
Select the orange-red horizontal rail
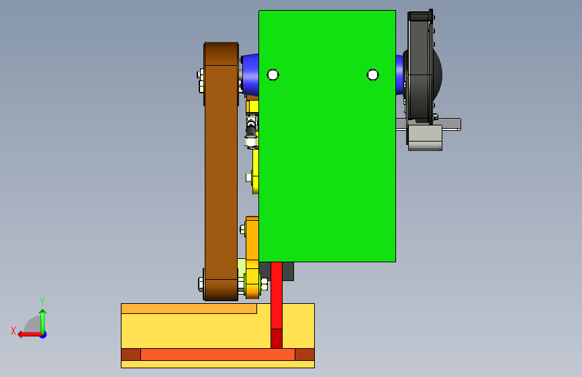[218, 354]
